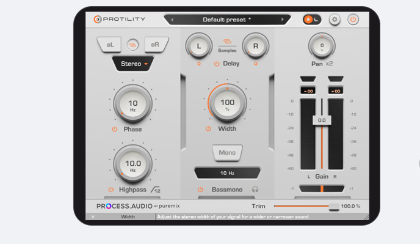Invert right channel phase øR
Screen dimensions: 420x244
point(155,45)
